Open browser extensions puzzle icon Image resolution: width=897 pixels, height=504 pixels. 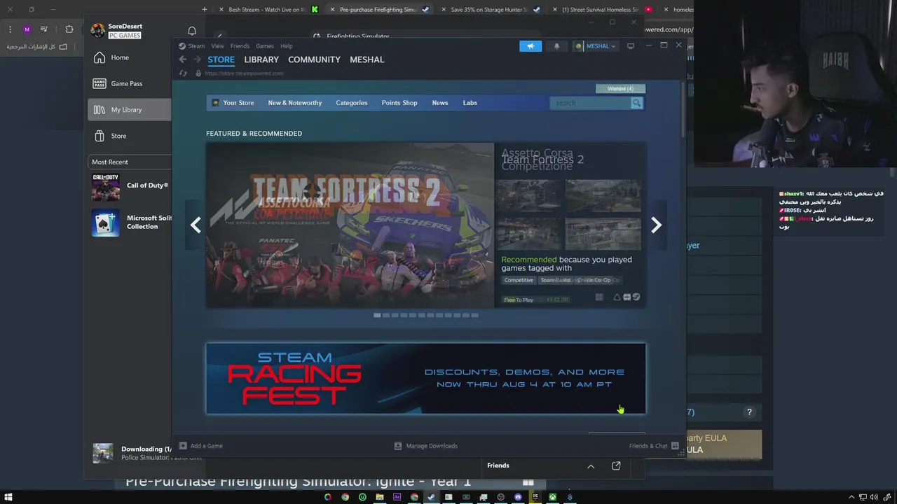tap(69, 29)
